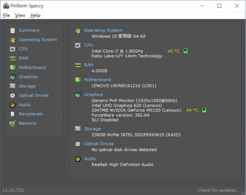Follow the CPU heading link in summary
Image resolution: width=246 pixels, height=195 pixels.
[88, 45]
